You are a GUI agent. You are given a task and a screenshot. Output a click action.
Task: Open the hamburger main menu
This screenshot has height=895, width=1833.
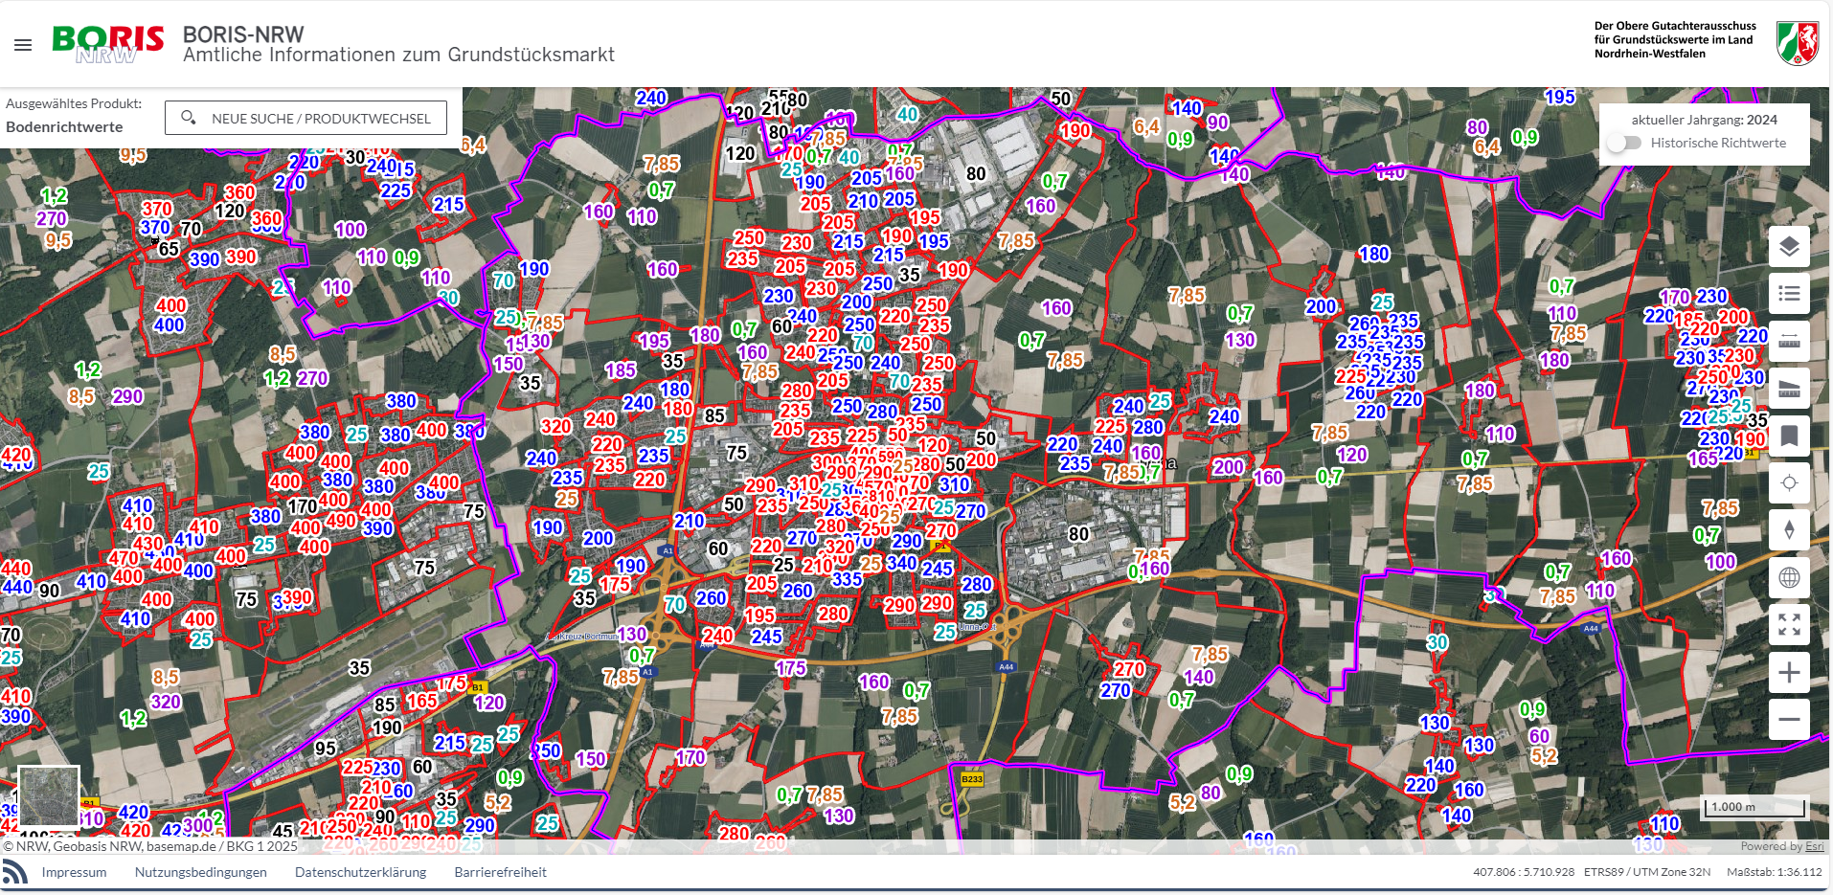coord(23,45)
